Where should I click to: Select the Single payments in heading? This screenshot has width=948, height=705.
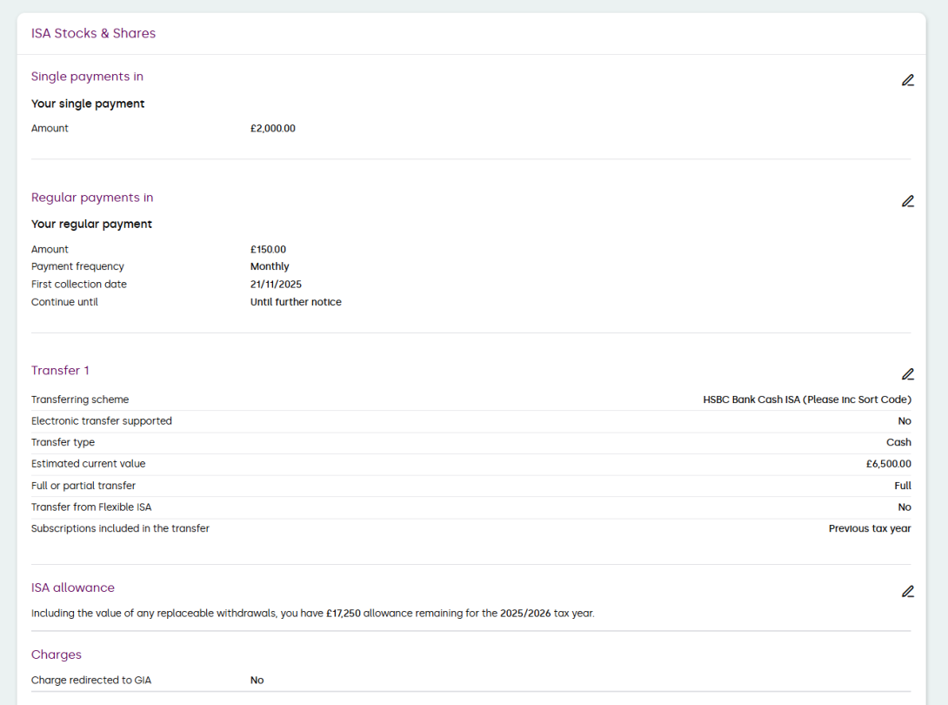click(87, 77)
